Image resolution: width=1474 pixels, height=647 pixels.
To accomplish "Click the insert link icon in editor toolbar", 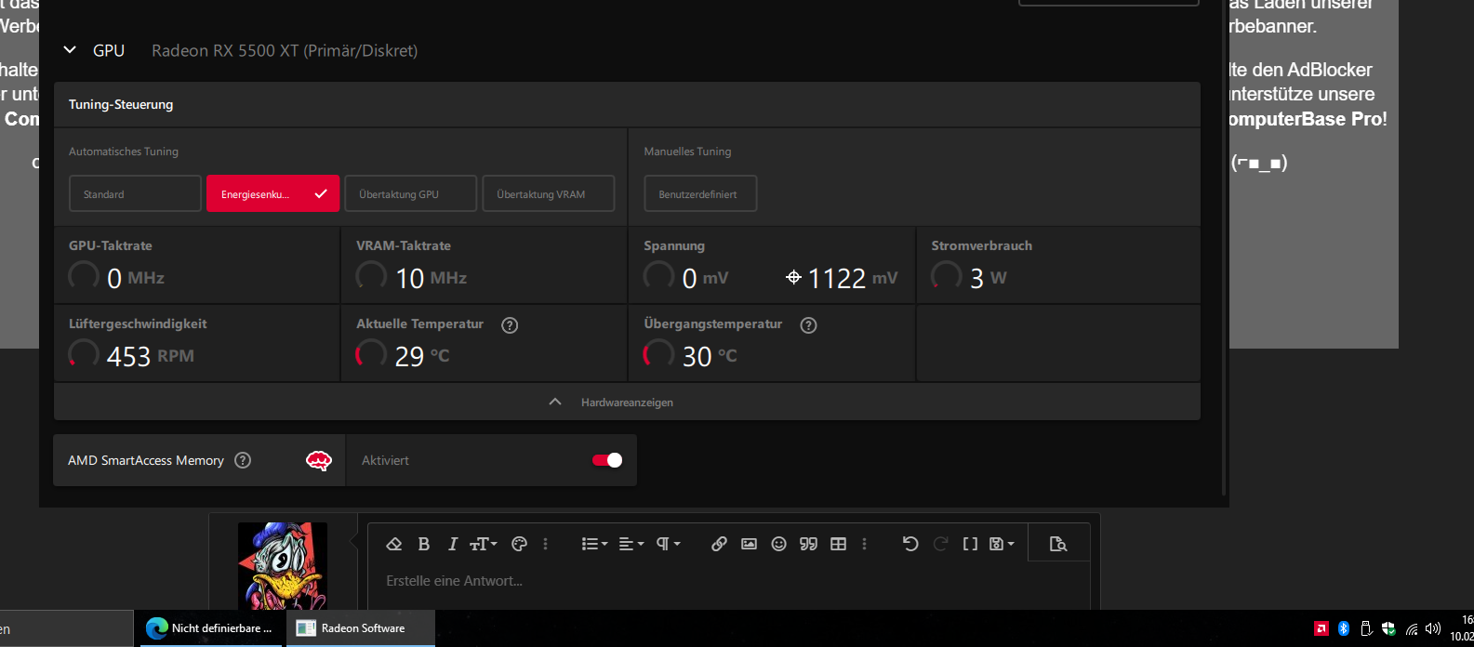I will (x=719, y=544).
